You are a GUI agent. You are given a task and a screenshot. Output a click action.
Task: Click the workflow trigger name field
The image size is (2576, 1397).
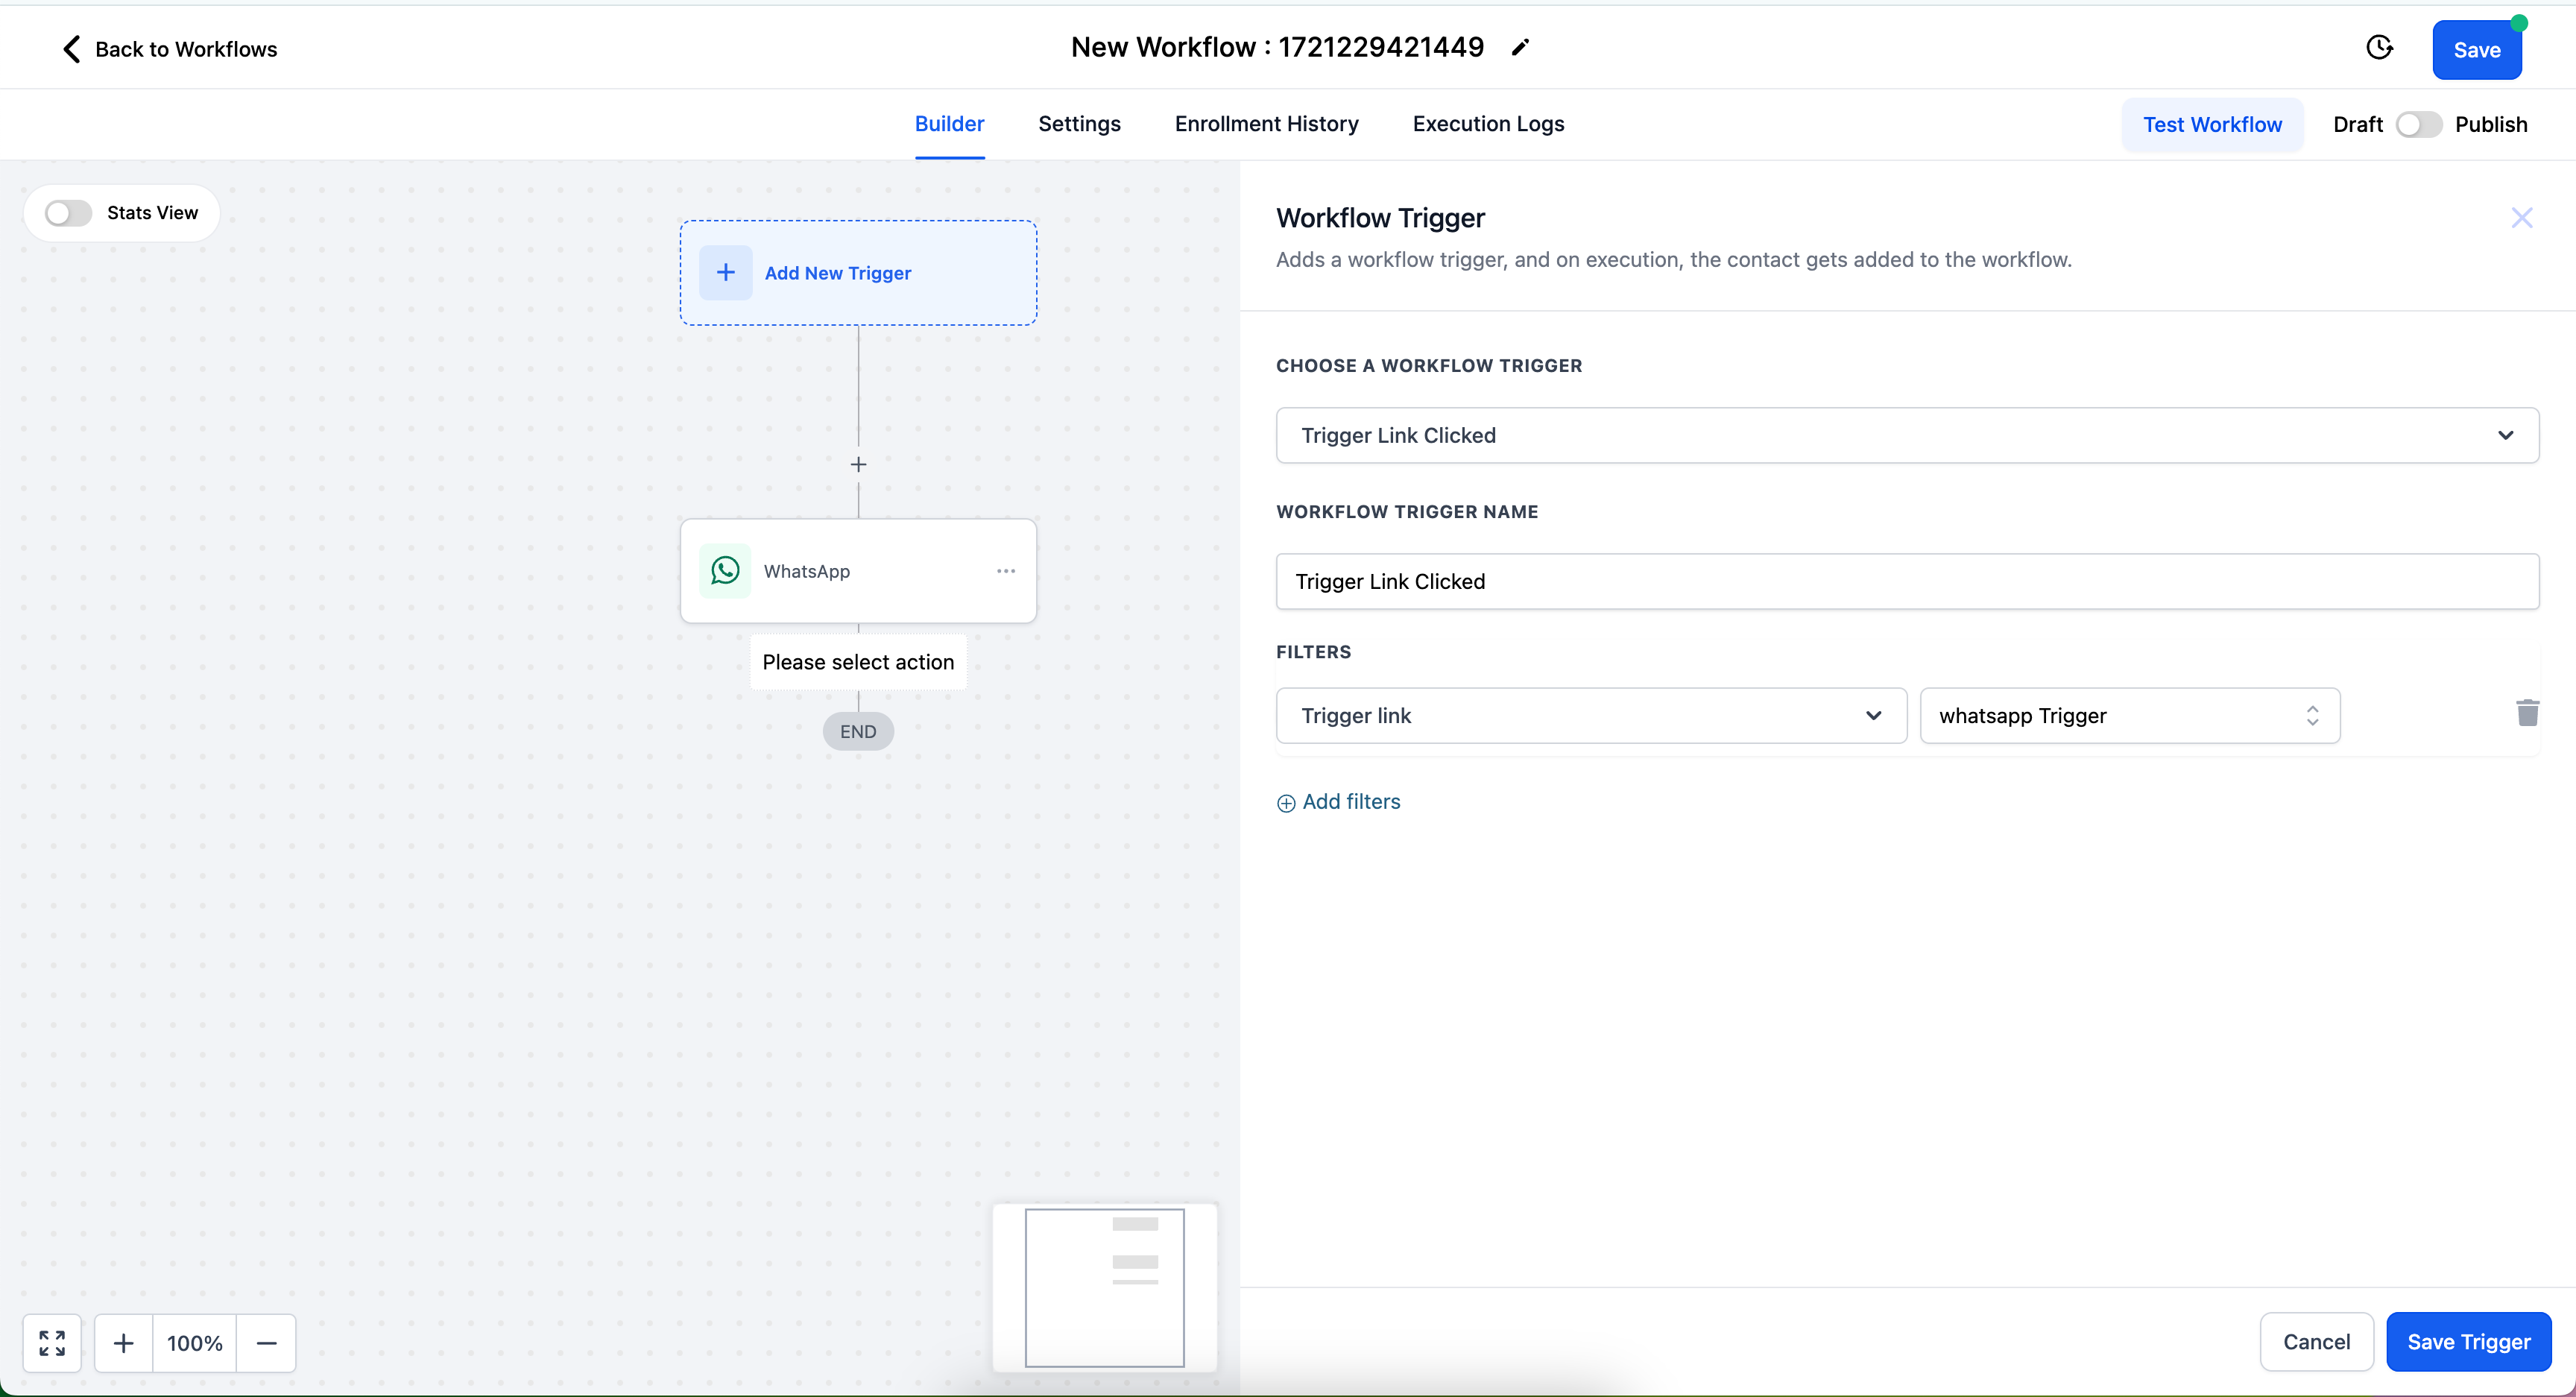click(x=1907, y=581)
